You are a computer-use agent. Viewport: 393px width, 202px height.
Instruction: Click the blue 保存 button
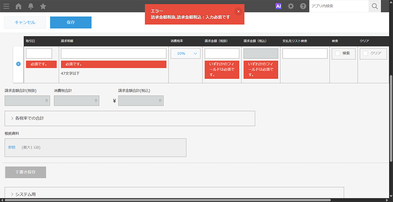coord(71,22)
